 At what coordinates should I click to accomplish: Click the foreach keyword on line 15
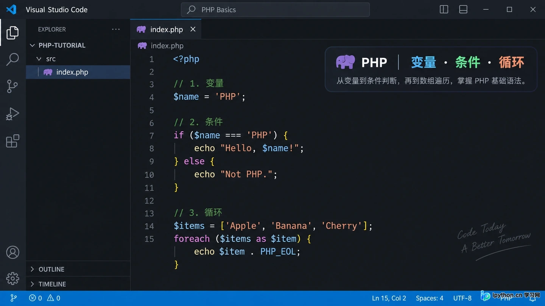[192, 239]
